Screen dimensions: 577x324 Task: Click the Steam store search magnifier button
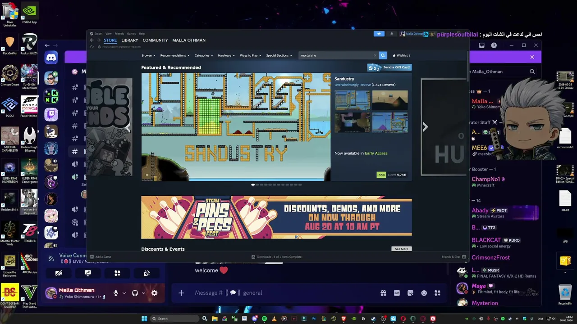coord(383,55)
